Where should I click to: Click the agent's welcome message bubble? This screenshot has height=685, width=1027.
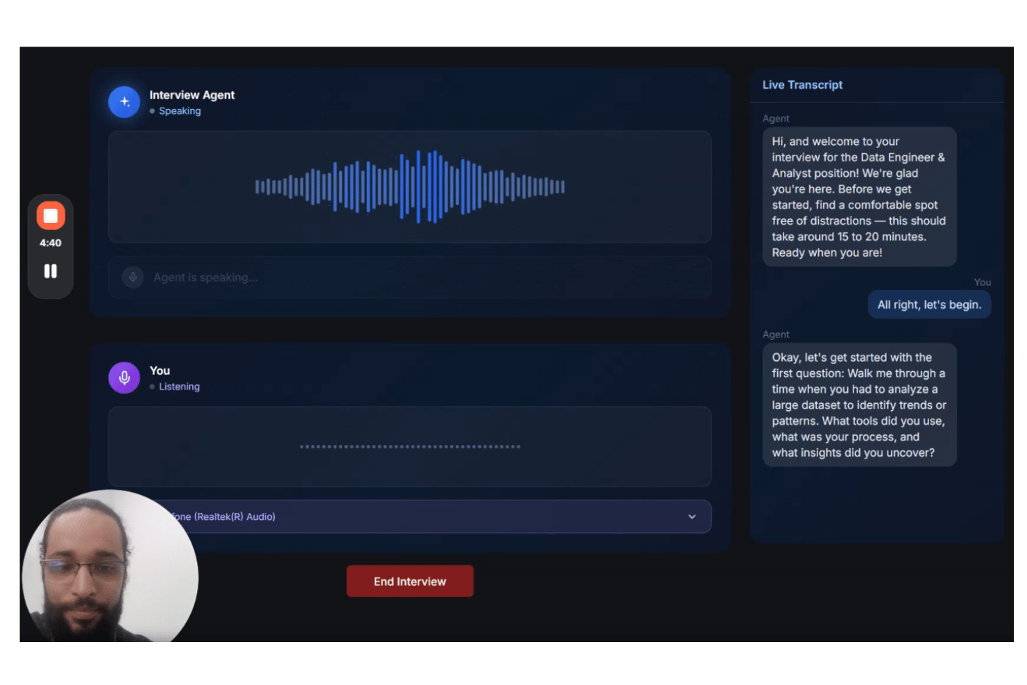coord(859,197)
